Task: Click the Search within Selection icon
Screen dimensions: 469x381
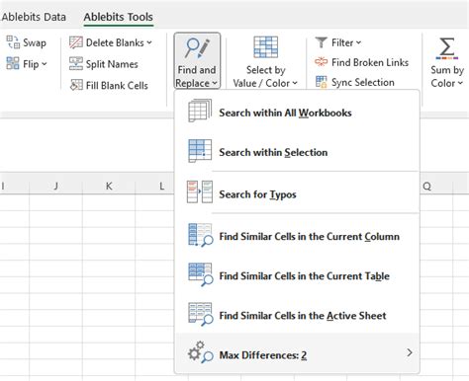Action: point(200,151)
